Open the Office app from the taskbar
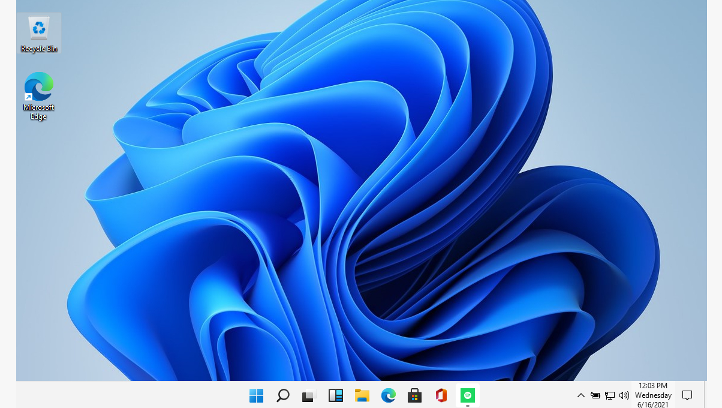This screenshot has width=722, height=408. pos(441,395)
